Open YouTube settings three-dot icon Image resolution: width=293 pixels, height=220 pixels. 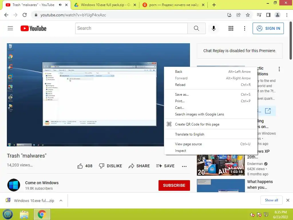(244, 28)
